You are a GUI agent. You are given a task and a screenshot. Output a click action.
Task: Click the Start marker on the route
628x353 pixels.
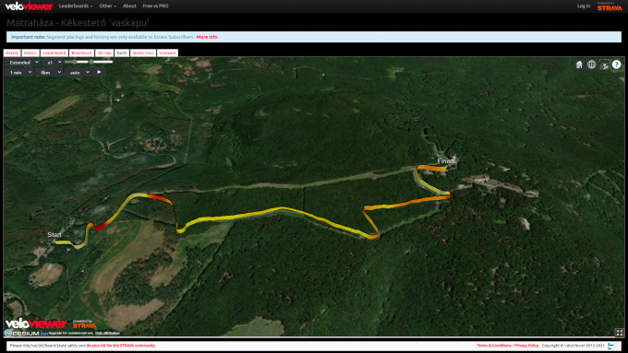click(54, 235)
